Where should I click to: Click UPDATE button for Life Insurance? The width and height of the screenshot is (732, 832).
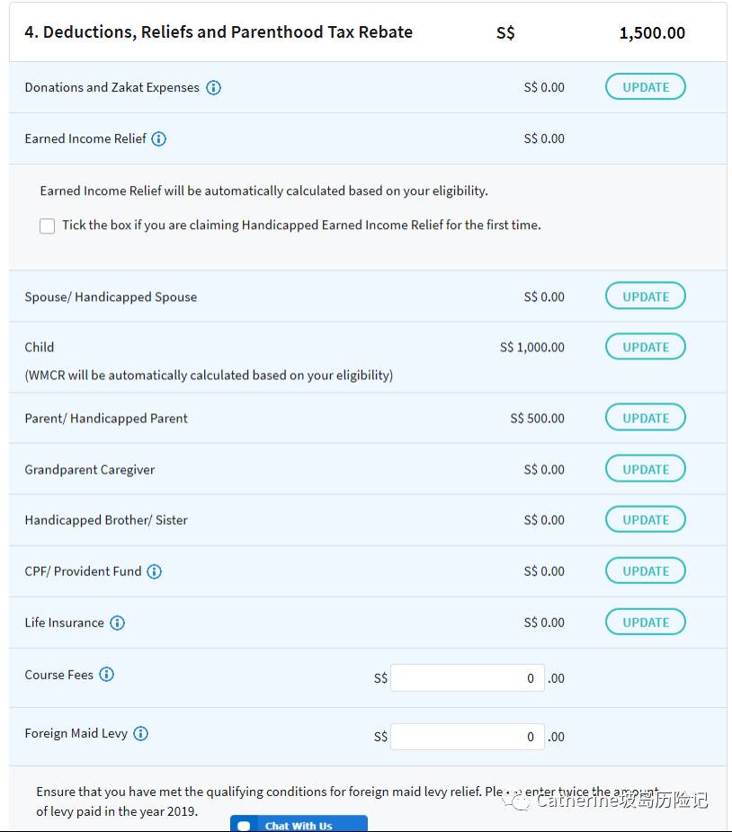(x=645, y=622)
